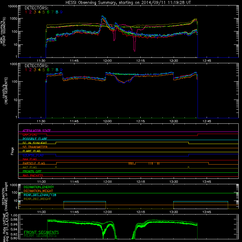Viewport: 242px width, 242px height.
Task: Pick detector 6 in rear segments legend
Action: coord(48,70)
